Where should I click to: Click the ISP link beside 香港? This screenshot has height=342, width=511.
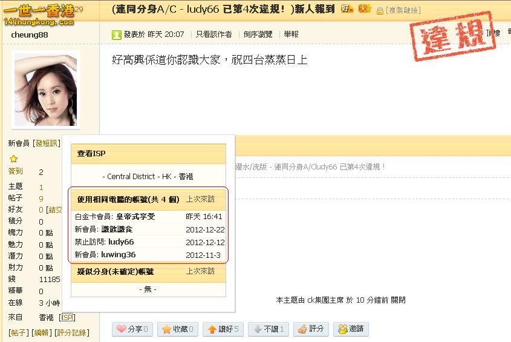click(68, 318)
